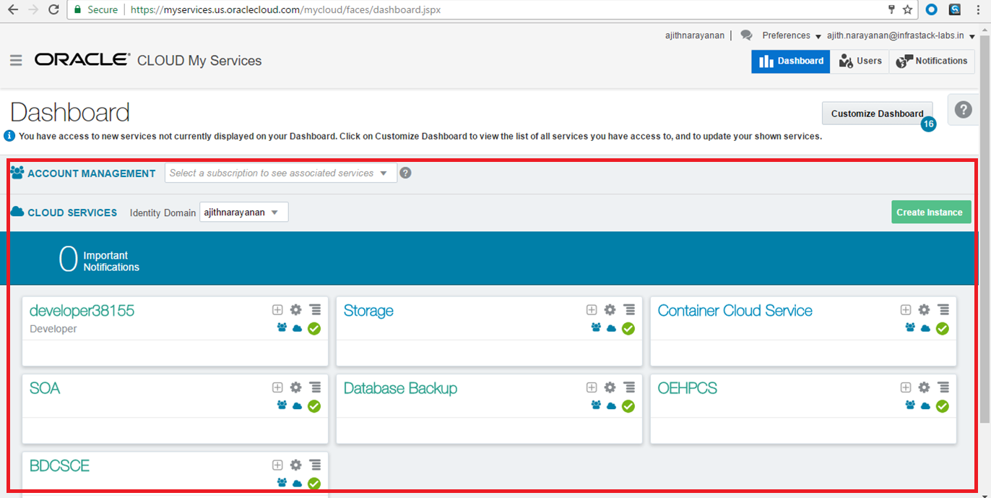Open the subscription selector under Account Management
Viewport: 991px width, 498px height.
click(x=281, y=173)
